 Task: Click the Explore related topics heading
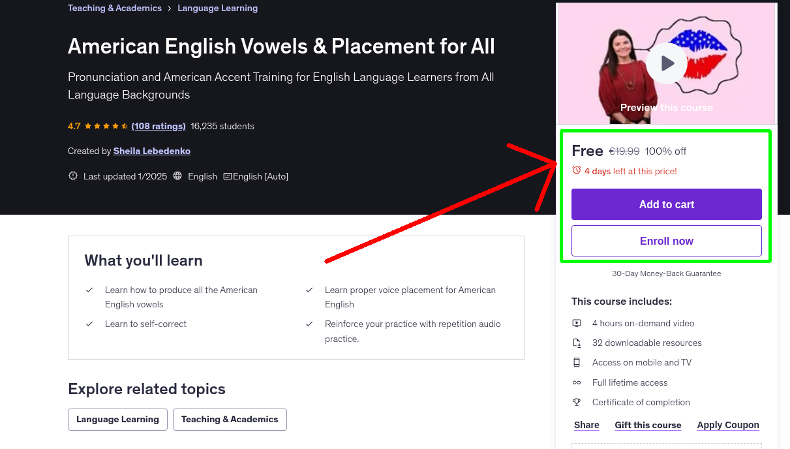147,389
